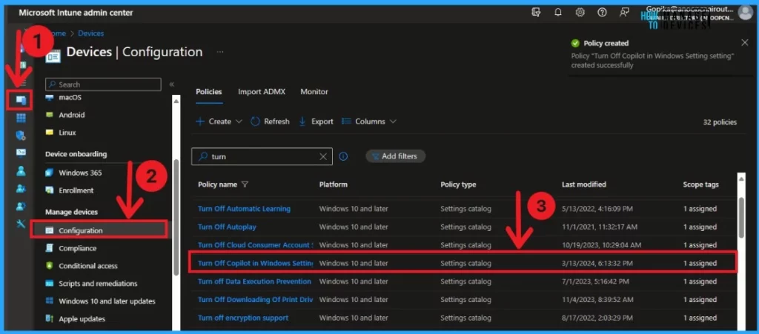Open portal settings gear
The width and height of the screenshot is (759, 334).
(x=580, y=13)
